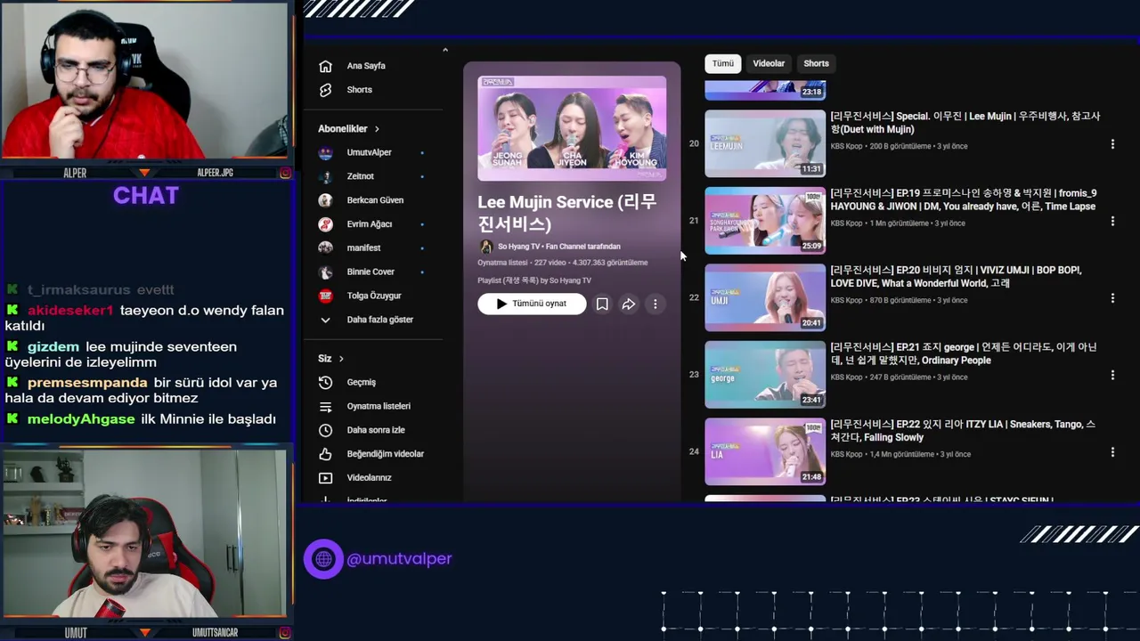This screenshot has width=1140, height=641.
Task: Open the Ana Sayfa home icon
Action: [x=325, y=66]
